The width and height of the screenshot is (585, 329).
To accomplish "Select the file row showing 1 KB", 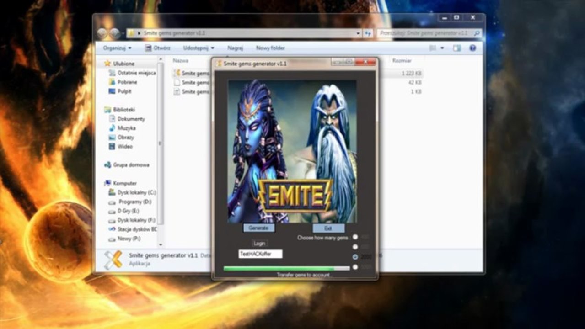I will (297, 91).
